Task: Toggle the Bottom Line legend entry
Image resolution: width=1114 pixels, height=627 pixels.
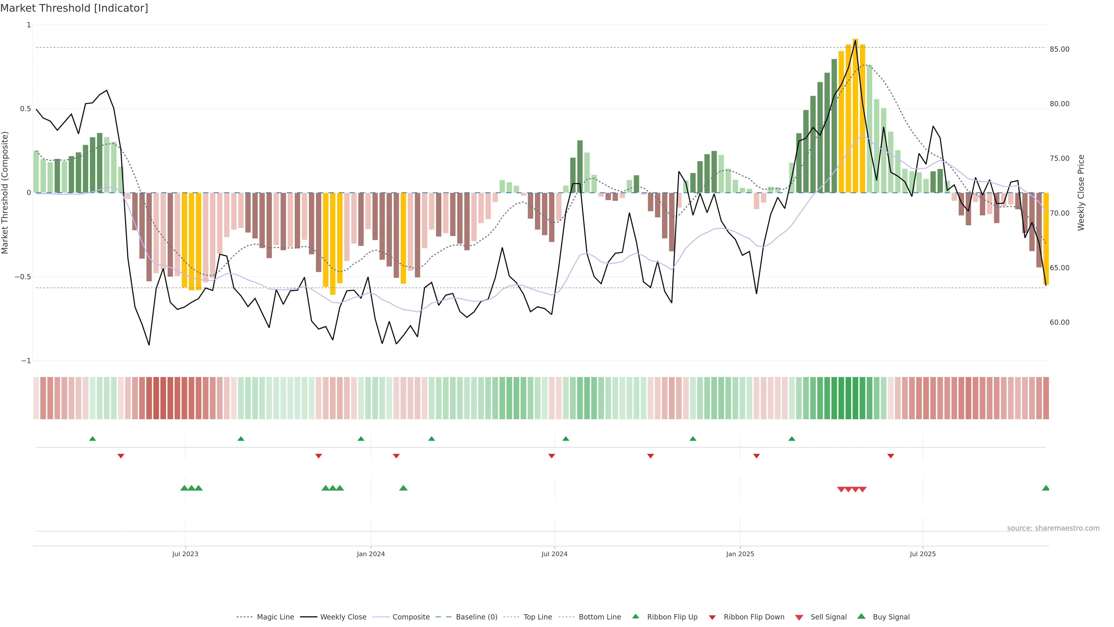Action: [599, 617]
